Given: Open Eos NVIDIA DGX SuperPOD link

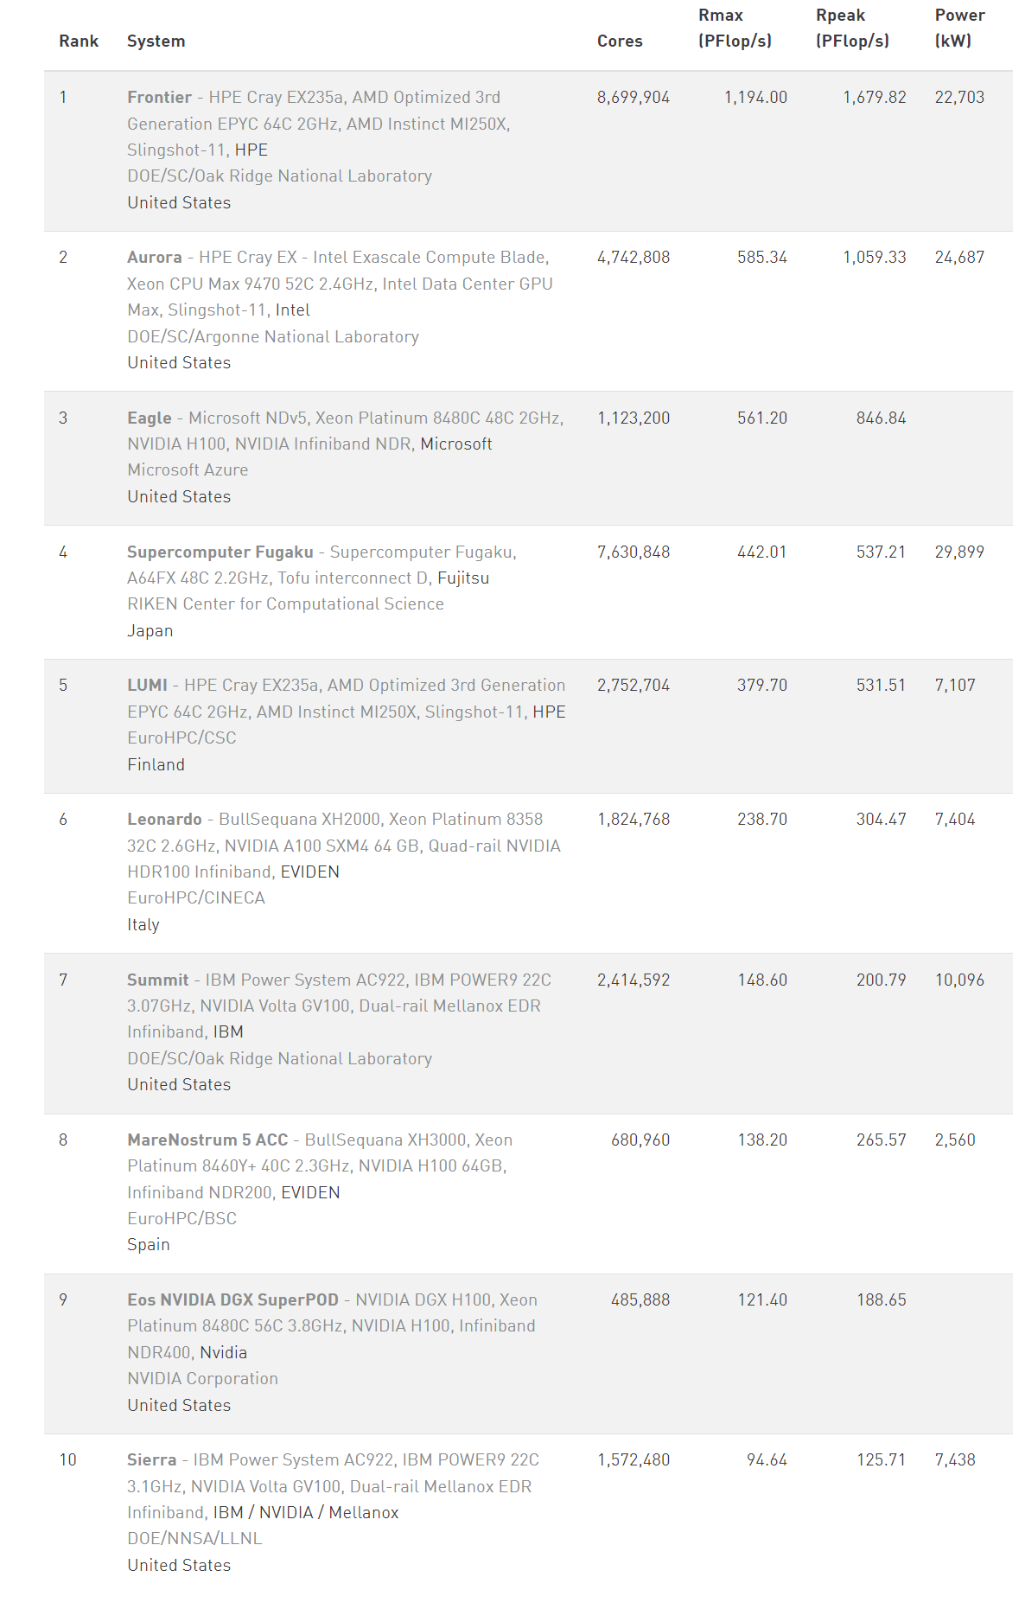Looking at the screenshot, I should coord(232,1300).
